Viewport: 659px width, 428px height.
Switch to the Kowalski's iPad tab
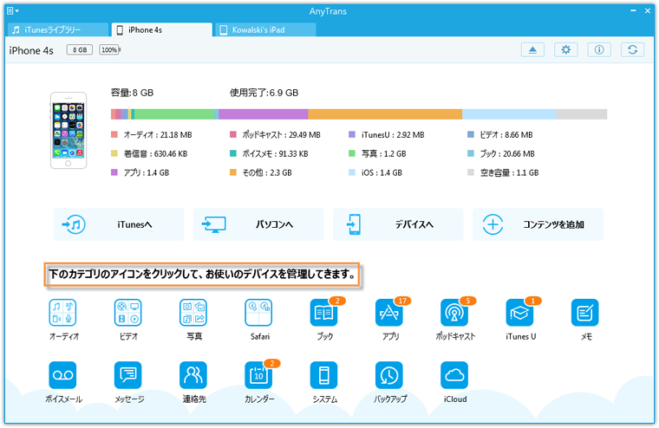pos(265,29)
